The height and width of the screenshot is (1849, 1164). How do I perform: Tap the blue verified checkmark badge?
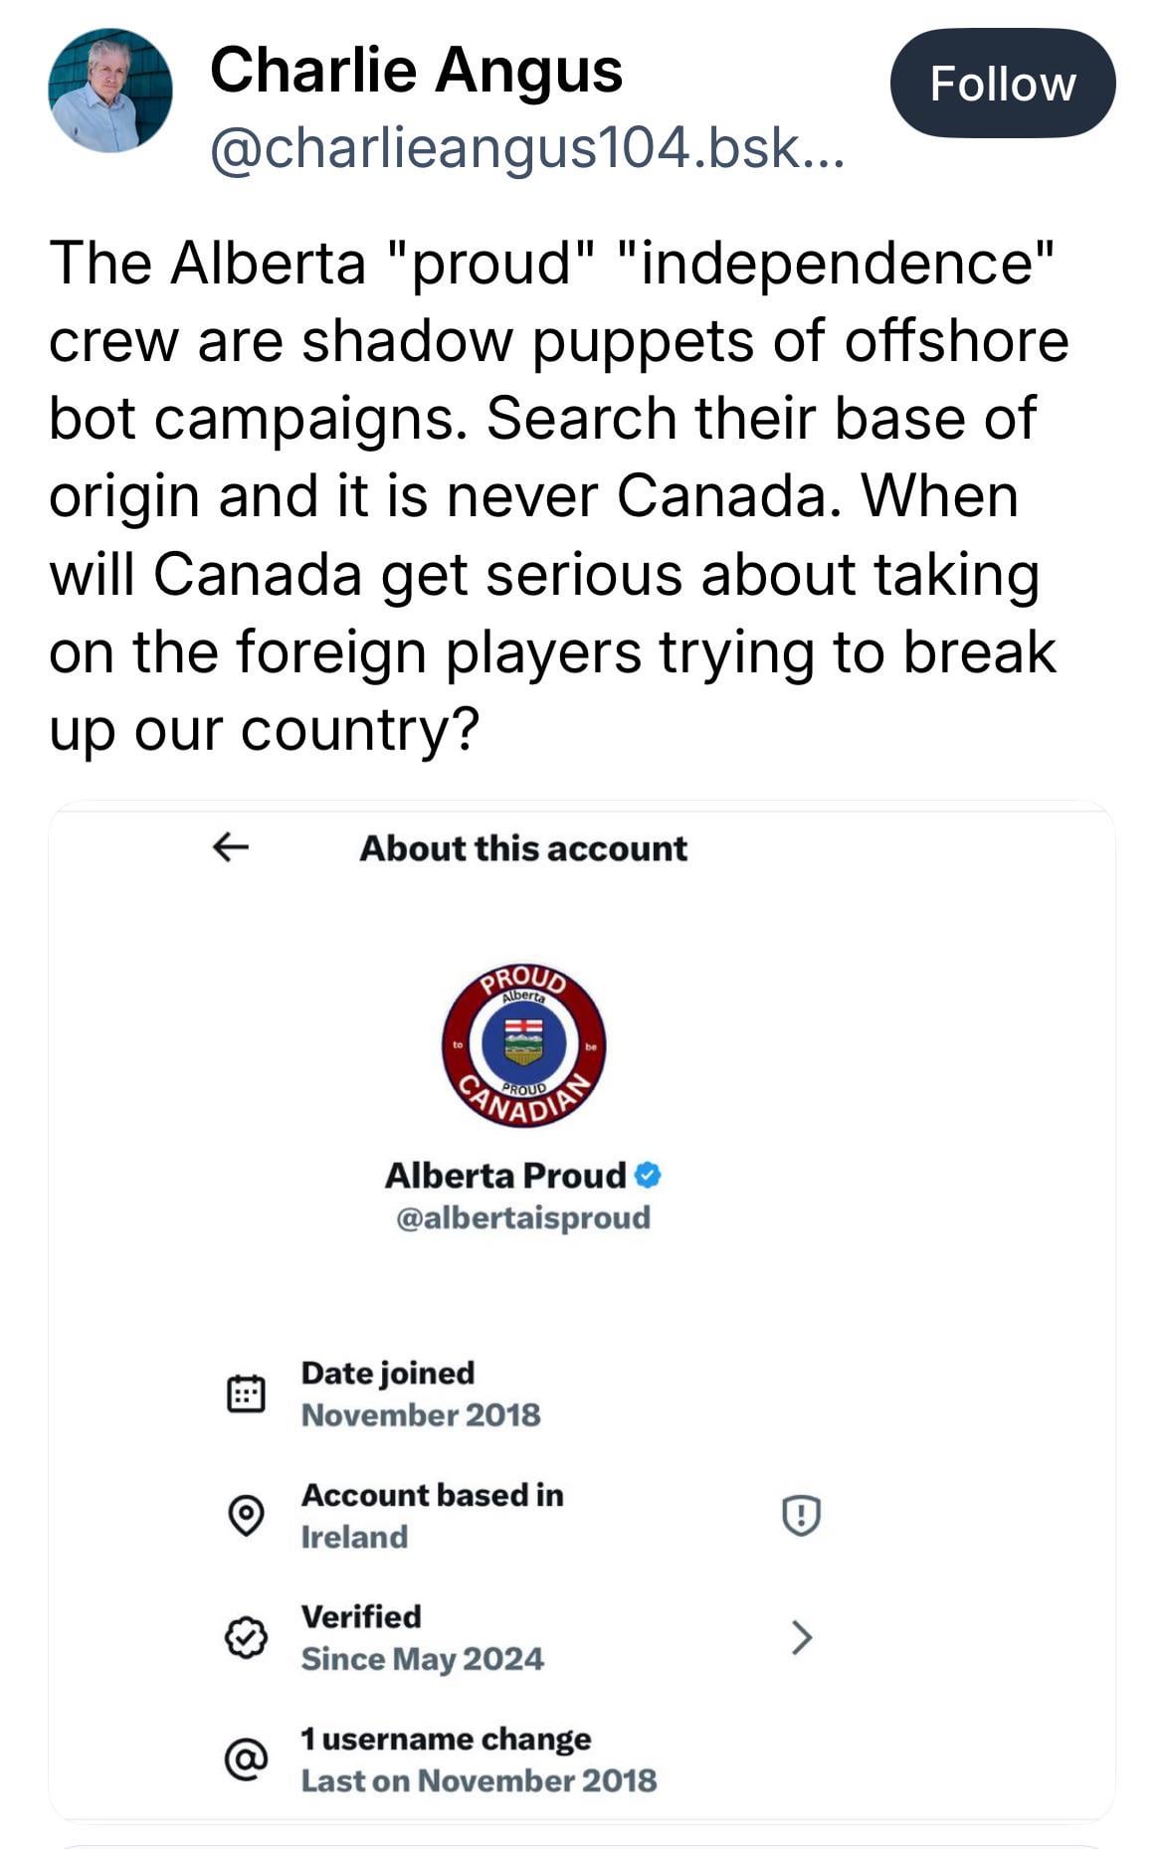tap(648, 1176)
